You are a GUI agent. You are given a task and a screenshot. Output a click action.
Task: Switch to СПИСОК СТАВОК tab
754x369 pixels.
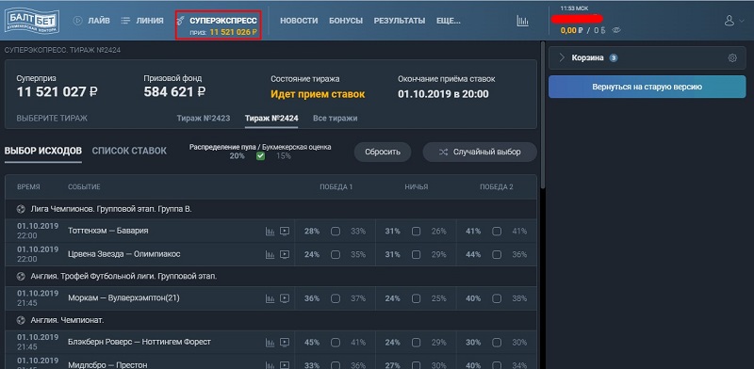coord(129,151)
